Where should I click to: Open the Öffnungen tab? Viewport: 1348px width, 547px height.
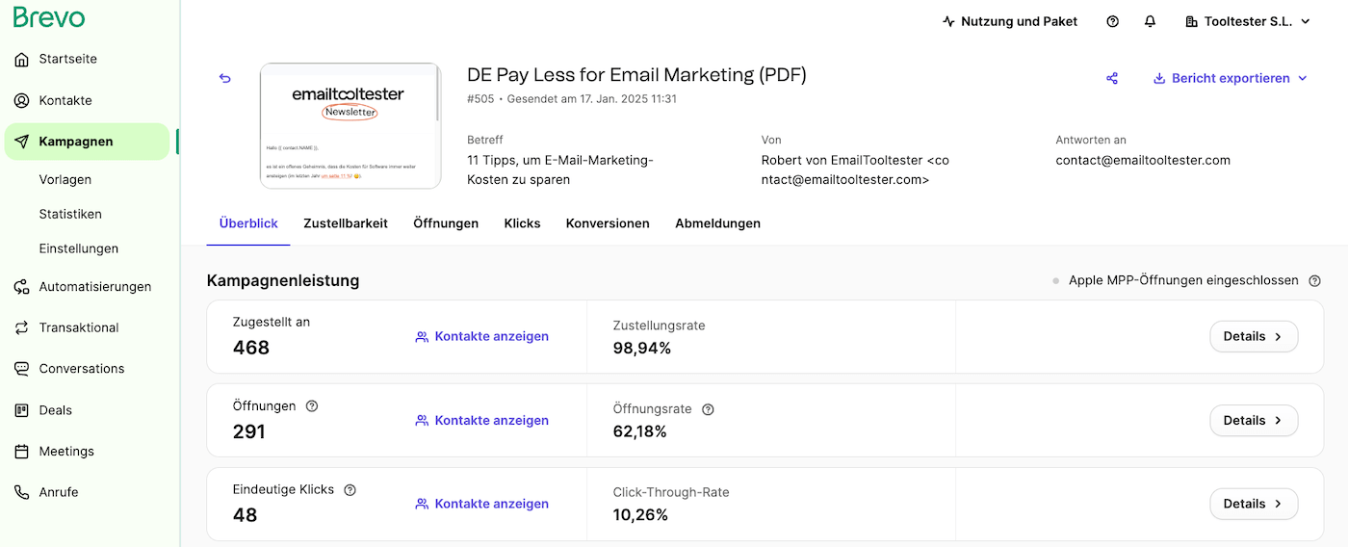coord(446,223)
